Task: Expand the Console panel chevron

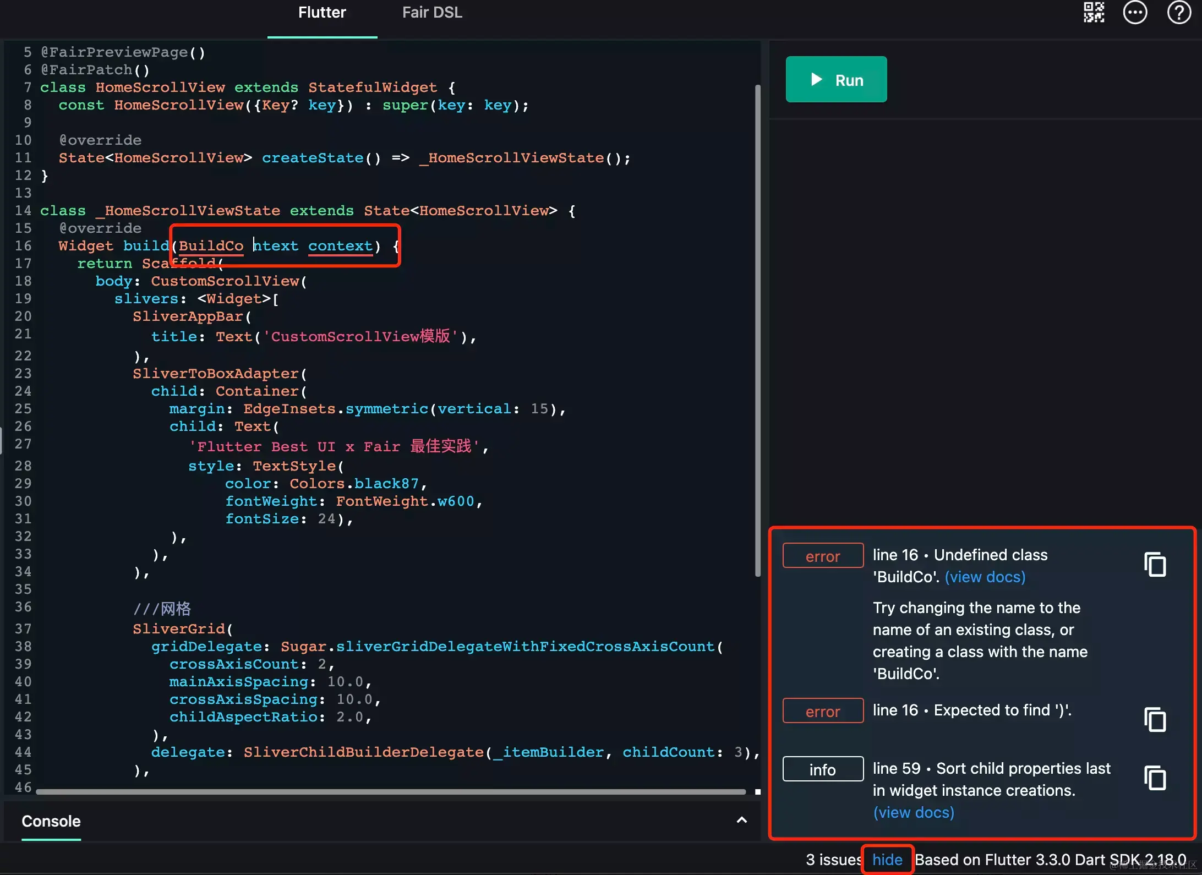Action: (x=741, y=821)
